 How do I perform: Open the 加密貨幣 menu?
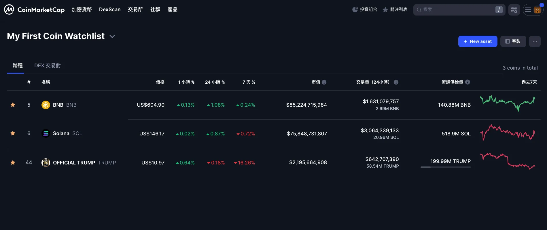pyautogui.click(x=82, y=9)
